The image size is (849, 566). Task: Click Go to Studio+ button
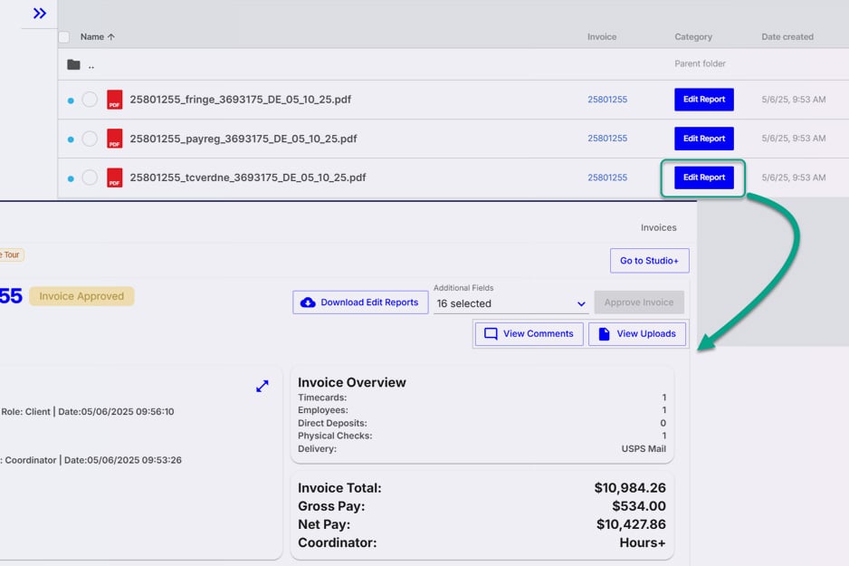tap(648, 261)
